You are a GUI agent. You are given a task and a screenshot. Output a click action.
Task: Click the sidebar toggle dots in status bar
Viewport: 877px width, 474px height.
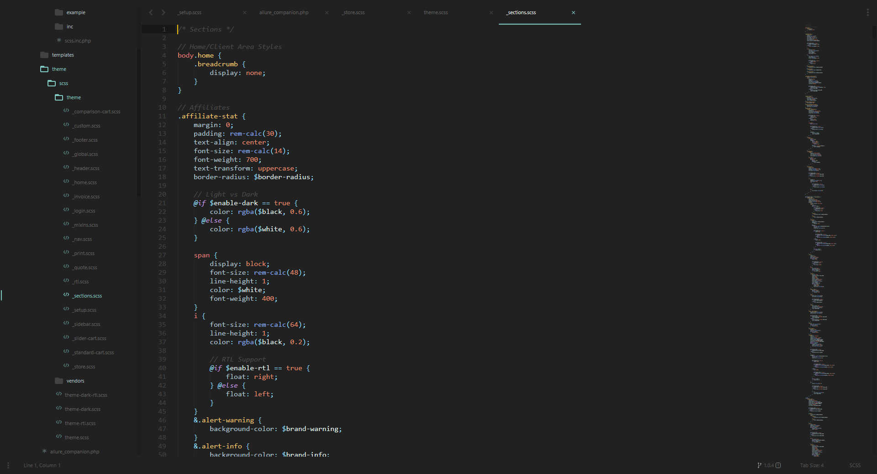point(8,465)
